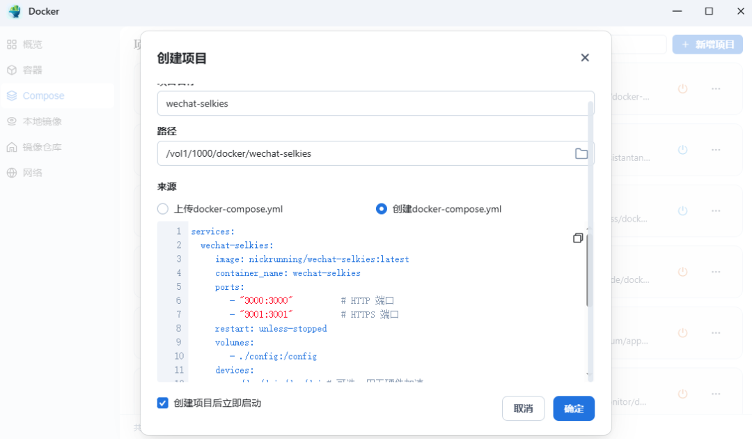Viewport: 752px width, 439px height.
Task: Click the 概览 grid icon
Action: coord(12,44)
